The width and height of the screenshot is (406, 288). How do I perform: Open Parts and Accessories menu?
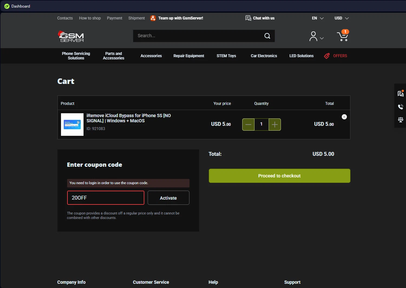point(114,56)
